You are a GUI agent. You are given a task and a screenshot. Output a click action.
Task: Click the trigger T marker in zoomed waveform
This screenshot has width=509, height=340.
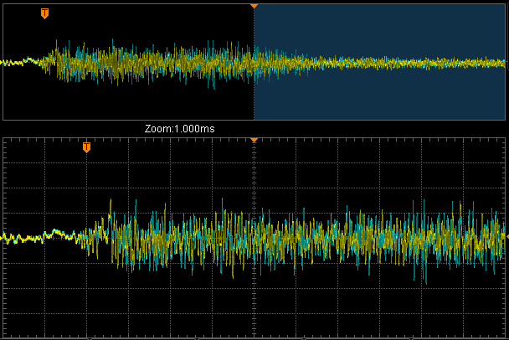click(x=86, y=147)
